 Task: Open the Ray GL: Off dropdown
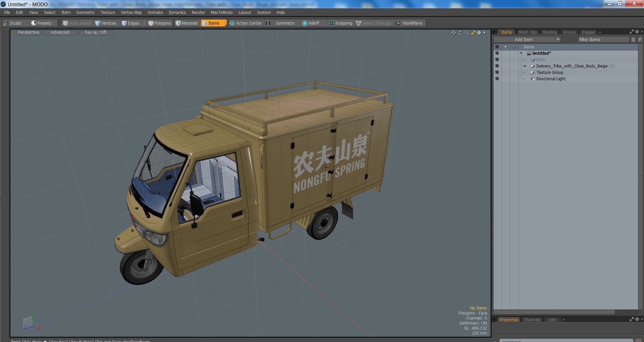pyautogui.click(x=96, y=32)
